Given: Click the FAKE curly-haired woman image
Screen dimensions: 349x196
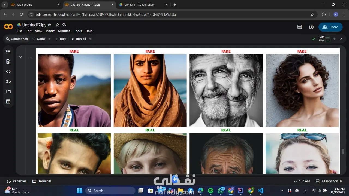Looking at the screenshot, I should tap(302, 91).
